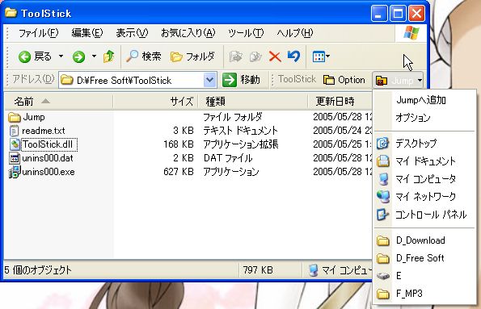Select コントロール パネル in the Jump menu

(425, 215)
